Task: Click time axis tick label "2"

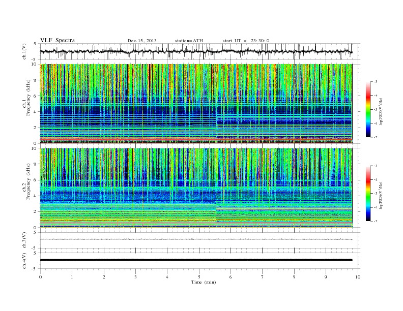Action: coord(104,277)
